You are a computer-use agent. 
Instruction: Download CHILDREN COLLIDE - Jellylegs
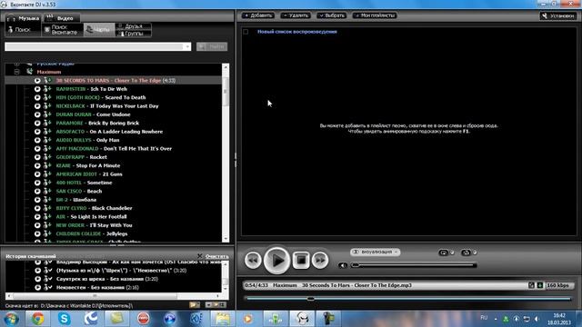coord(47,234)
